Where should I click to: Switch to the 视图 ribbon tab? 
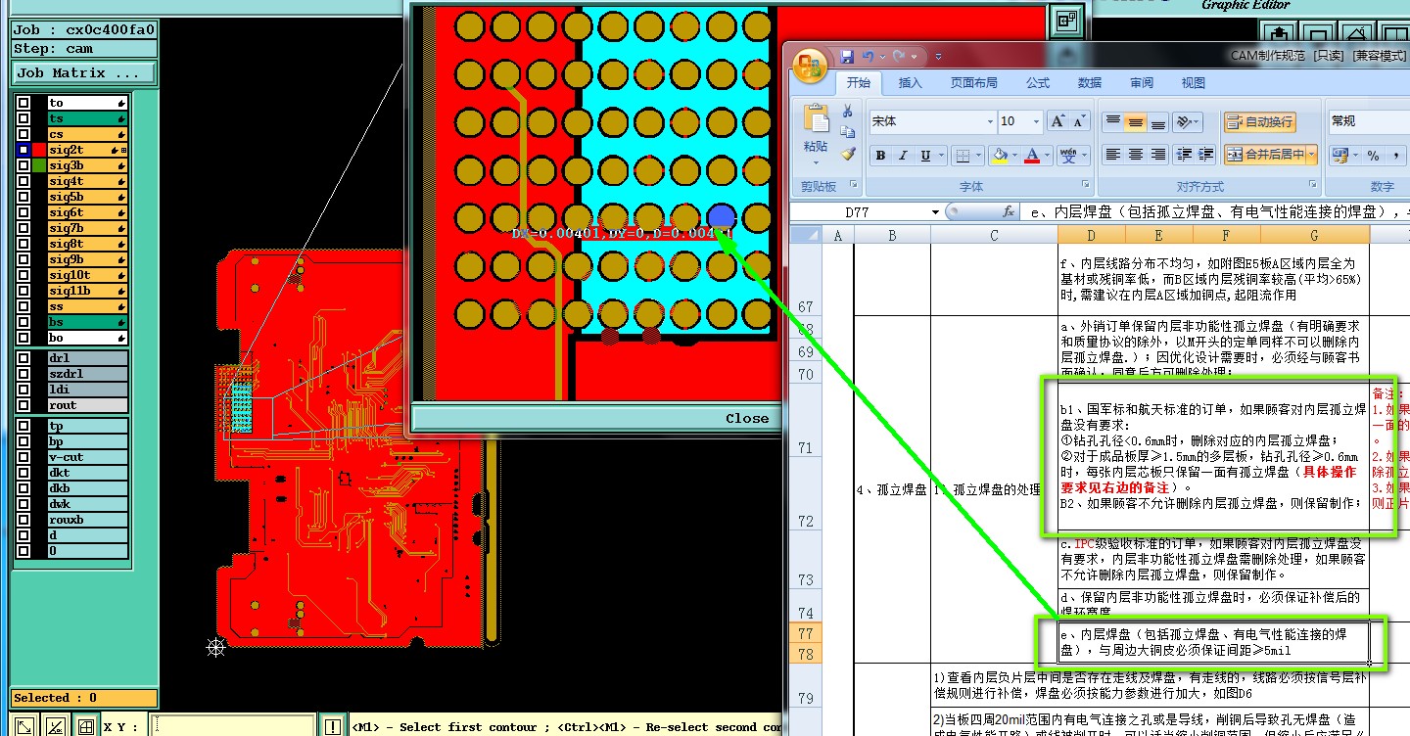(1193, 83)
